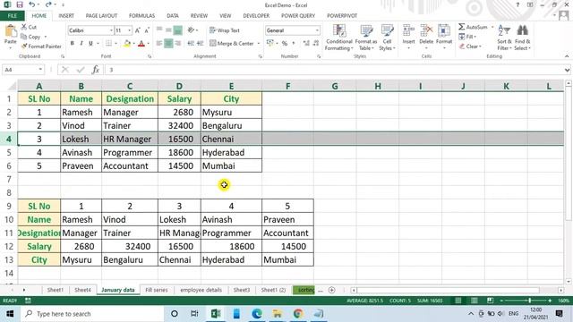Click the percent style icon
The image size is (573, 322).
[x=285, y=44]
